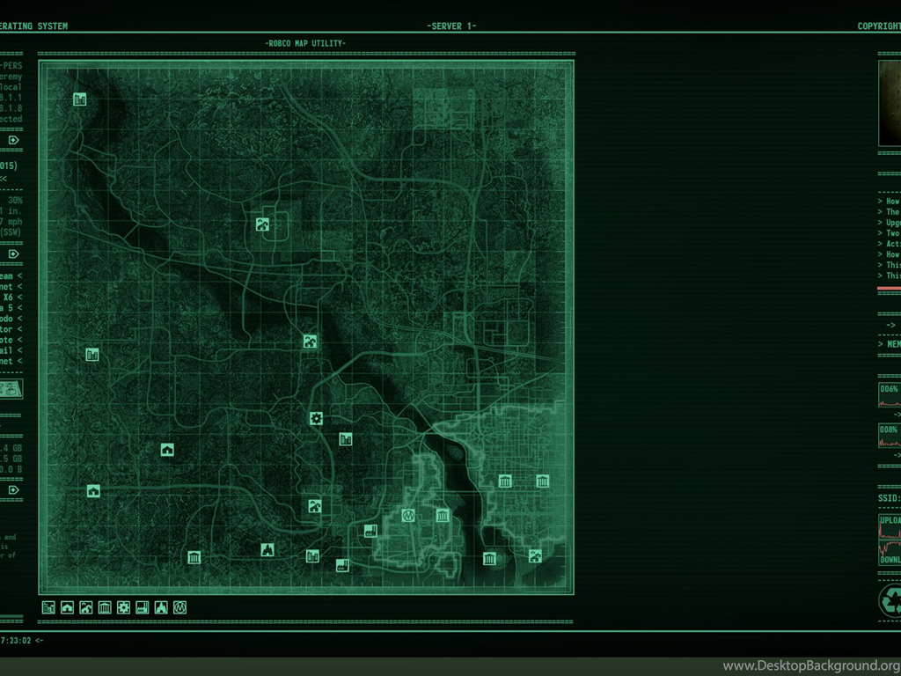Click the 008% usage graph in the right panel

(890, 436)
